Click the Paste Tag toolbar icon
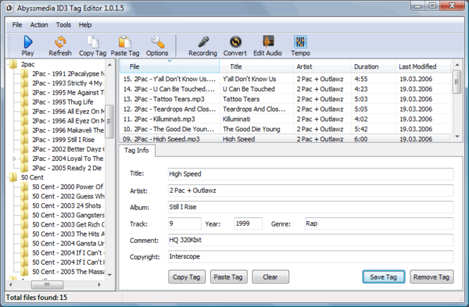The height and width of the screenshot is (307, 469). 126,46
